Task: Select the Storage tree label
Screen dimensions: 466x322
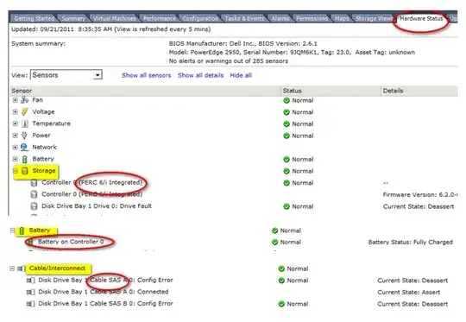Action: (44, 171)
